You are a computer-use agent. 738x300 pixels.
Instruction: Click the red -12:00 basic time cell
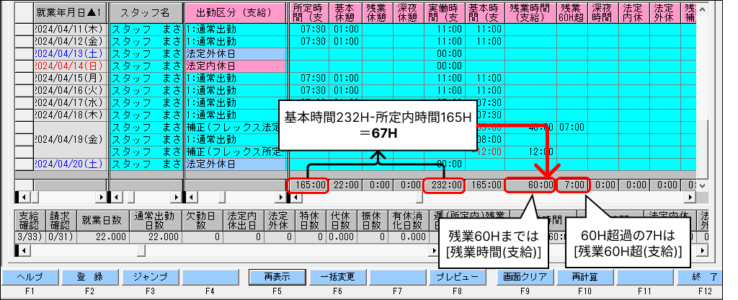point(485,151)
